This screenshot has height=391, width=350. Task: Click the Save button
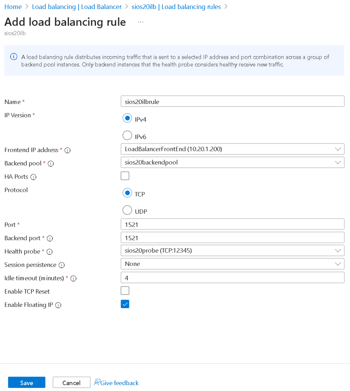tap(27, 383)
